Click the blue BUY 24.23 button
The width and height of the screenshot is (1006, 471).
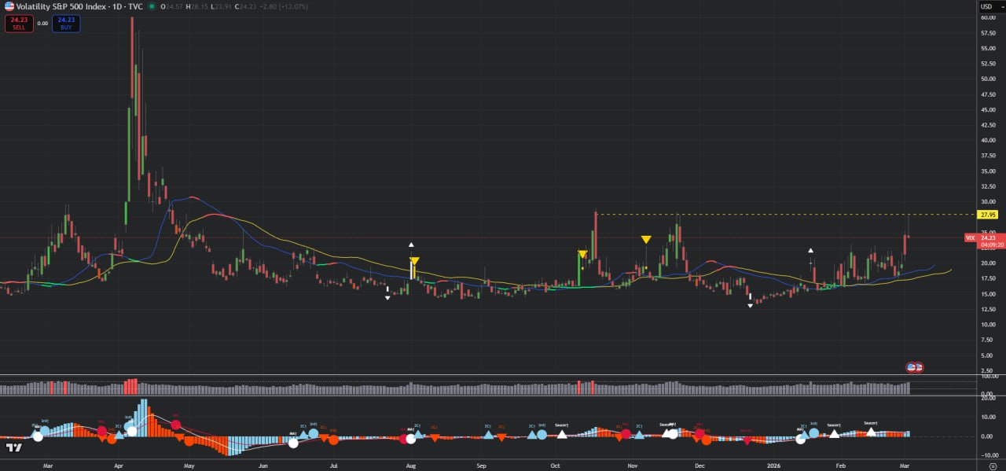click(x=66, y=24)
